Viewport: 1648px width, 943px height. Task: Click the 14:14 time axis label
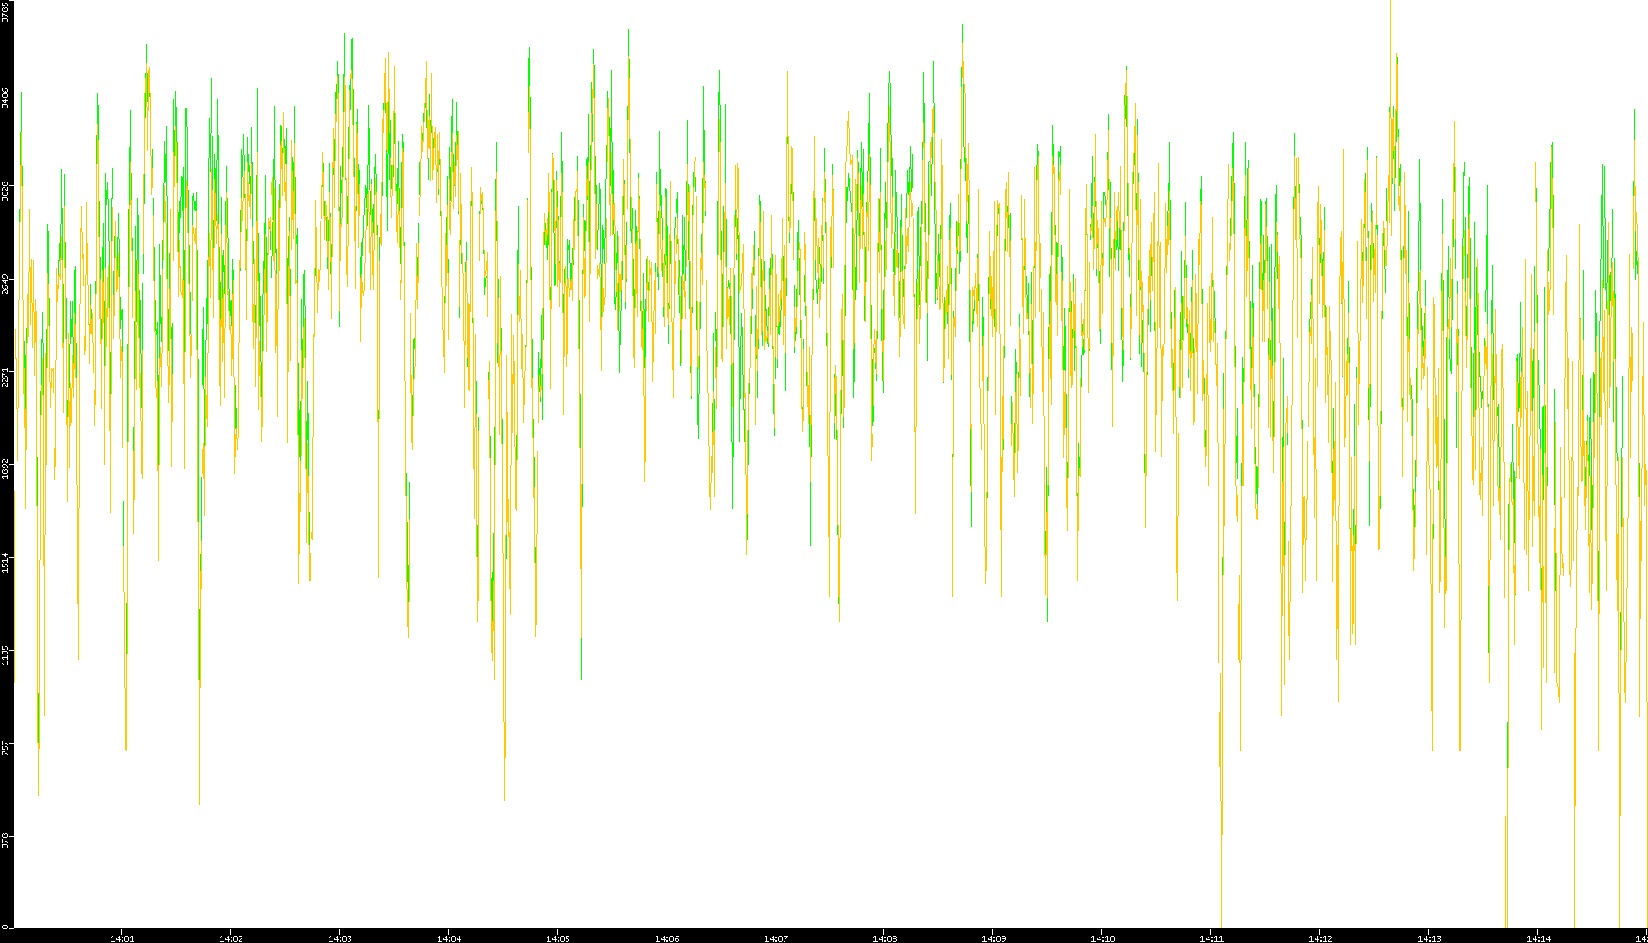1538,938
